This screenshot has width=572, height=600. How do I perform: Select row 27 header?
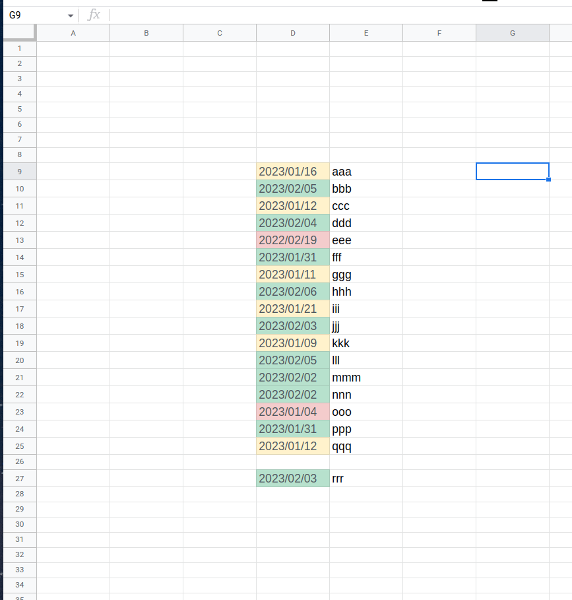[x=19, y=478]
